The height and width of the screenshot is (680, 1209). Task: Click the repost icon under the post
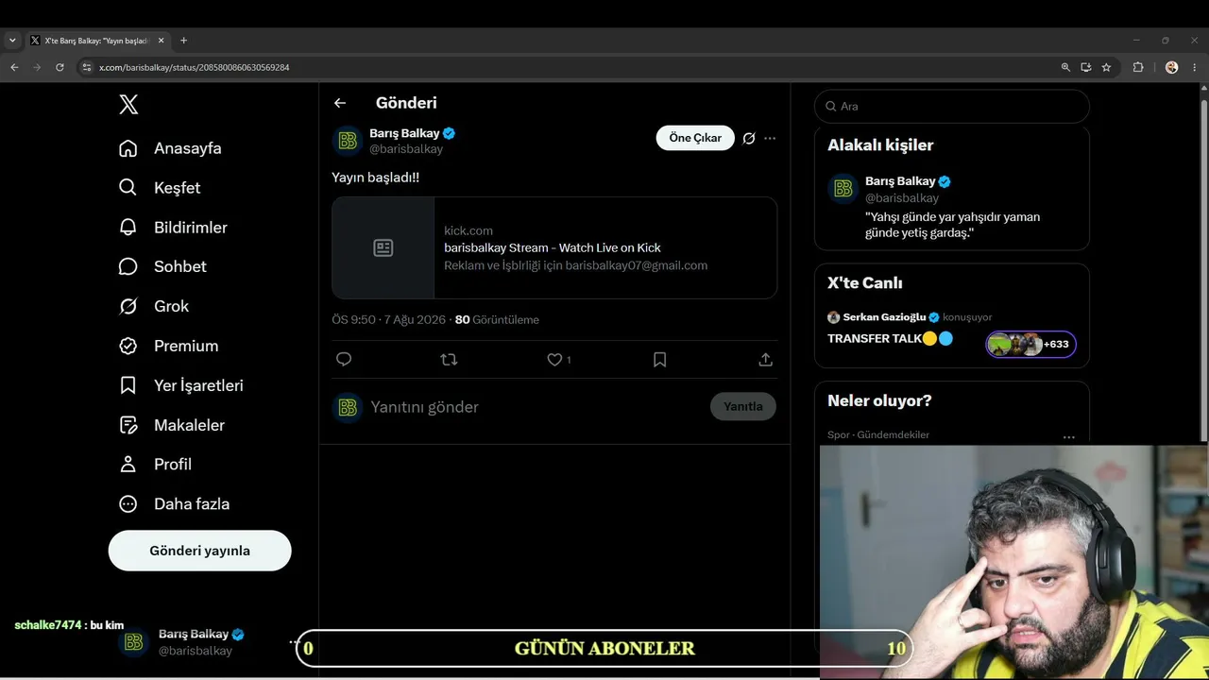[x=450, y=360]
